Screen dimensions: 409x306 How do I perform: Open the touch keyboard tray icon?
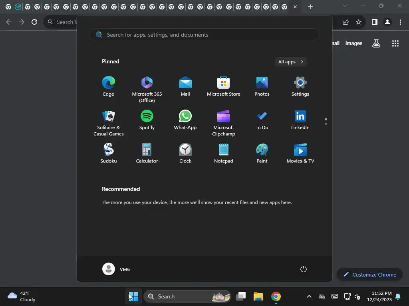(x=335, y=296)
